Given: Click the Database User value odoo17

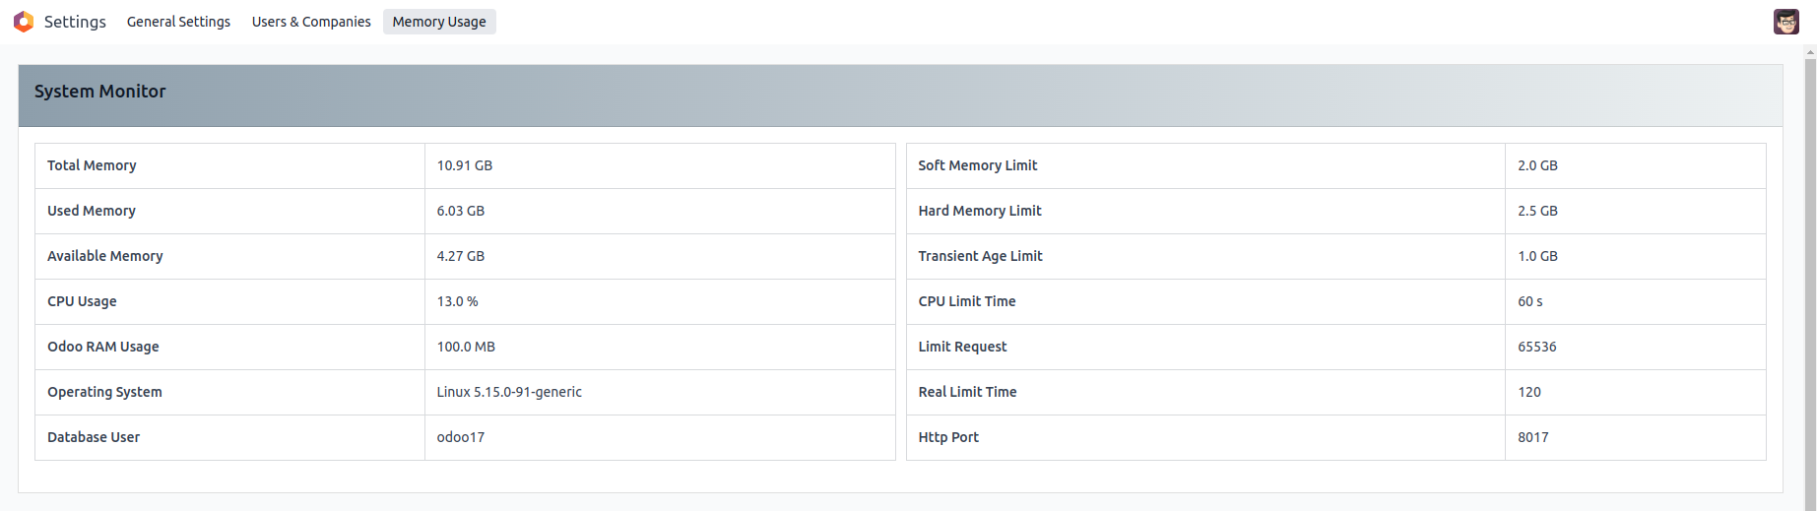Looking at the screenshot, I should [x=461, y=437].
